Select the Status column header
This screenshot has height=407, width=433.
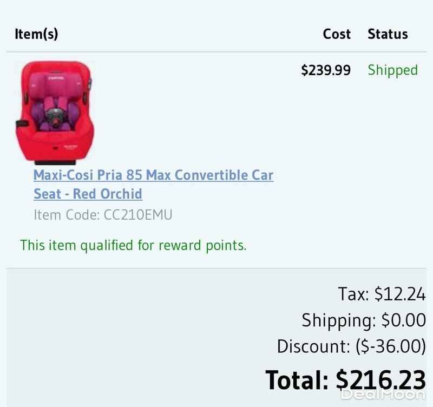(388, 34)
